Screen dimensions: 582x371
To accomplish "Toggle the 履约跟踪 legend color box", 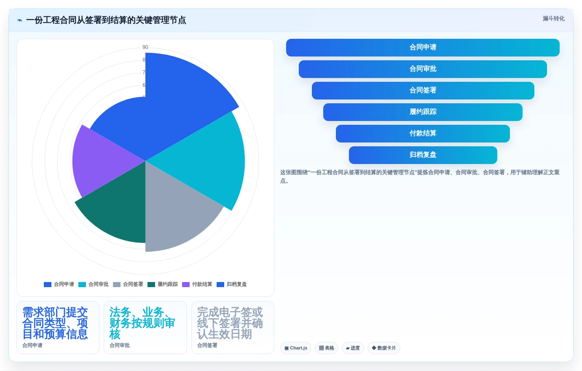I will (151, 285).
